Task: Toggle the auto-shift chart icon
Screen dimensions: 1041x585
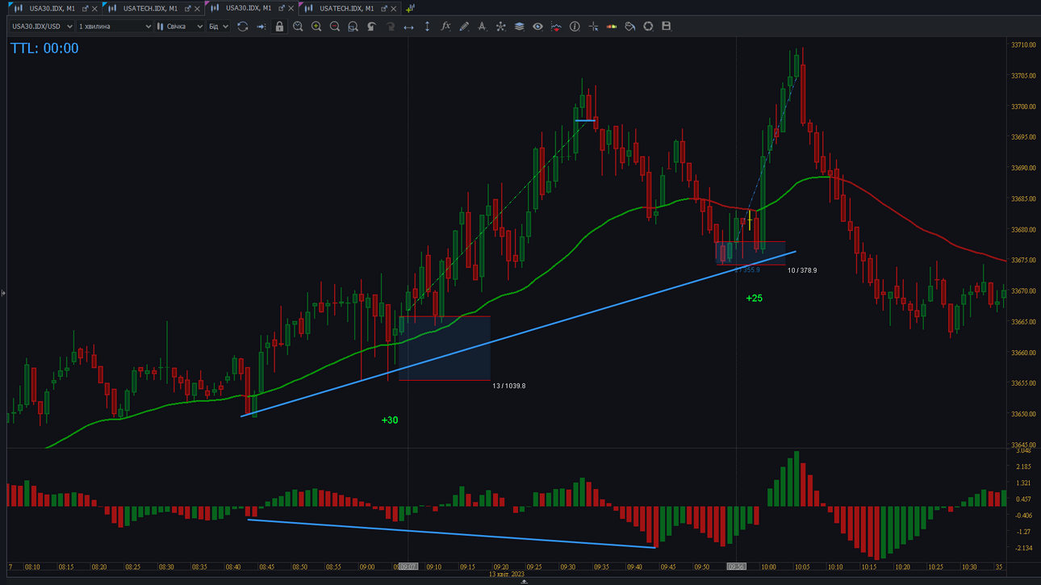Action: point(261,27)
